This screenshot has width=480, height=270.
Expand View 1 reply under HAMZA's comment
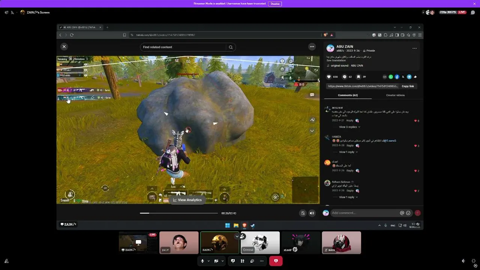click(348, 152)
